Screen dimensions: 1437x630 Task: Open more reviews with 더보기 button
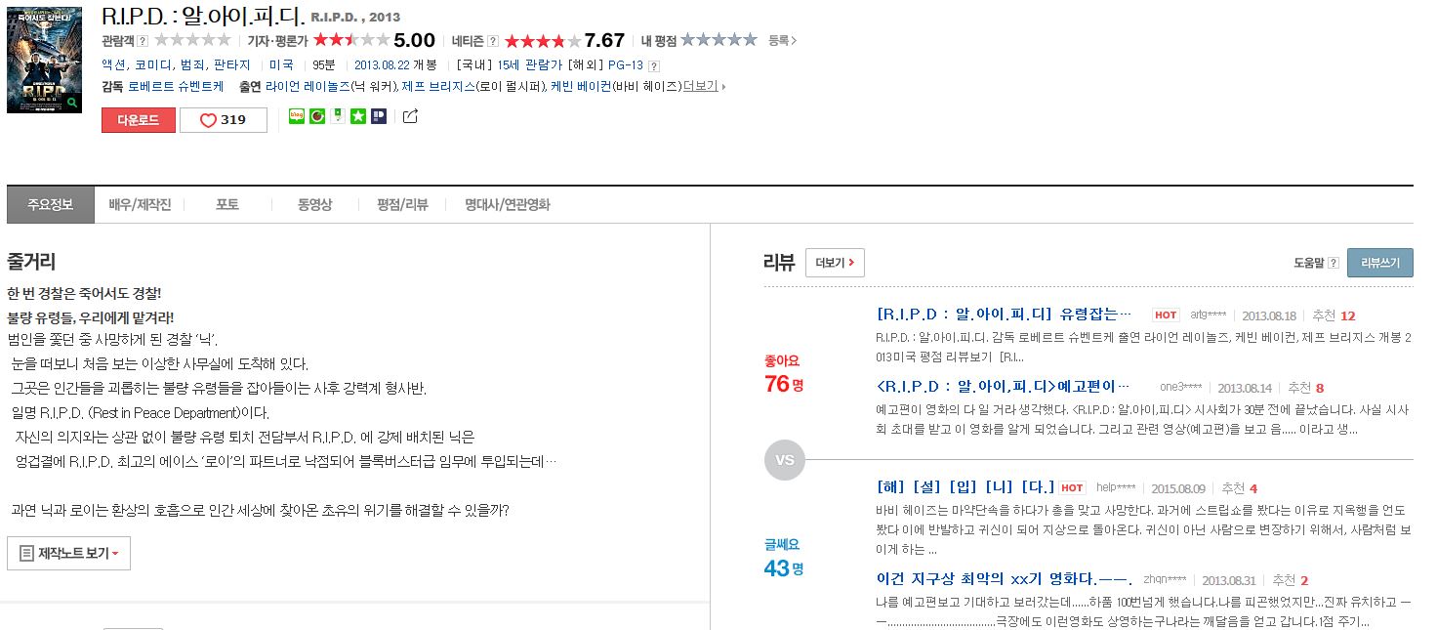[x=835, y=263]
